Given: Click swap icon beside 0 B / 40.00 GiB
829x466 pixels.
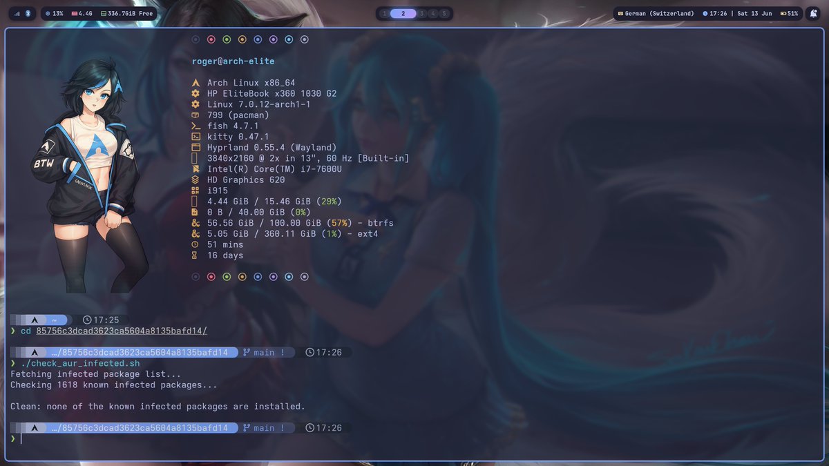Looking at the screenshot, I should point(196,212).
